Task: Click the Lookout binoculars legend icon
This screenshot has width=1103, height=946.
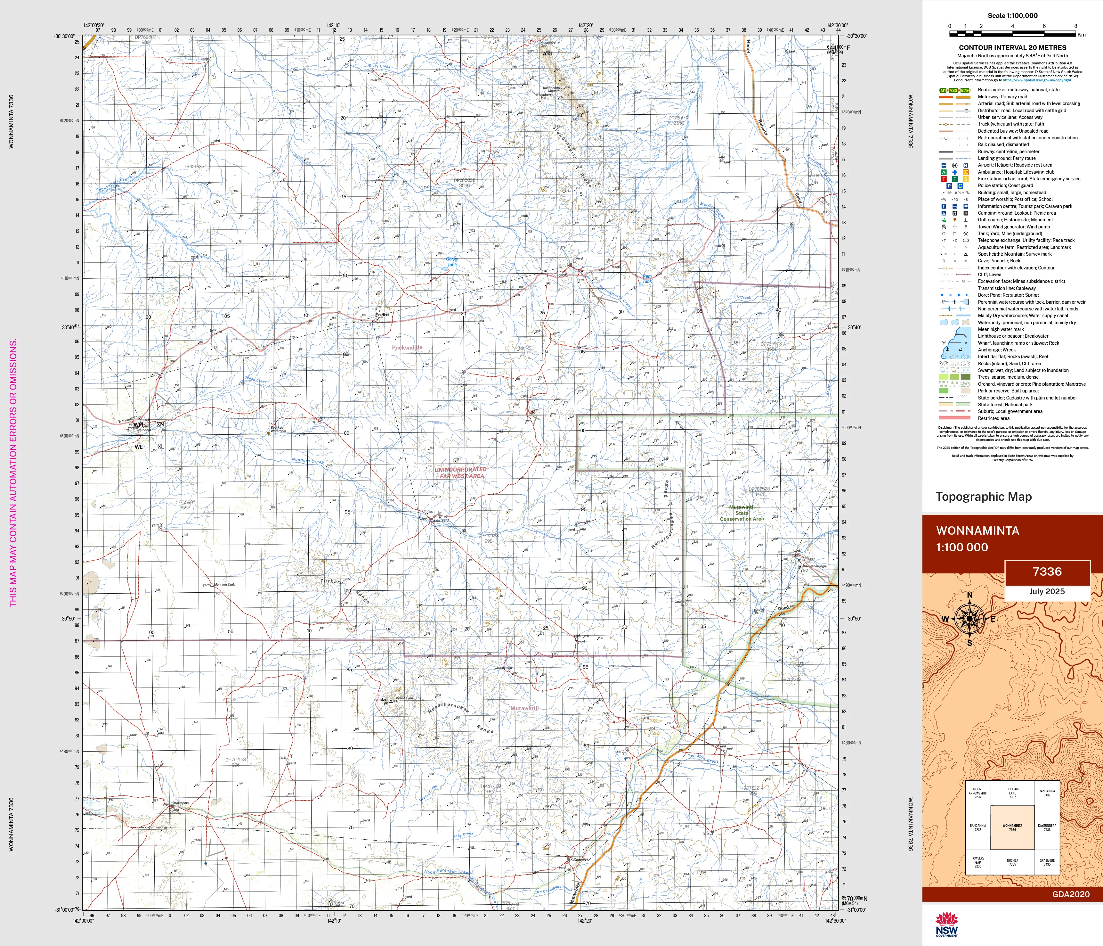Action: 954,214
